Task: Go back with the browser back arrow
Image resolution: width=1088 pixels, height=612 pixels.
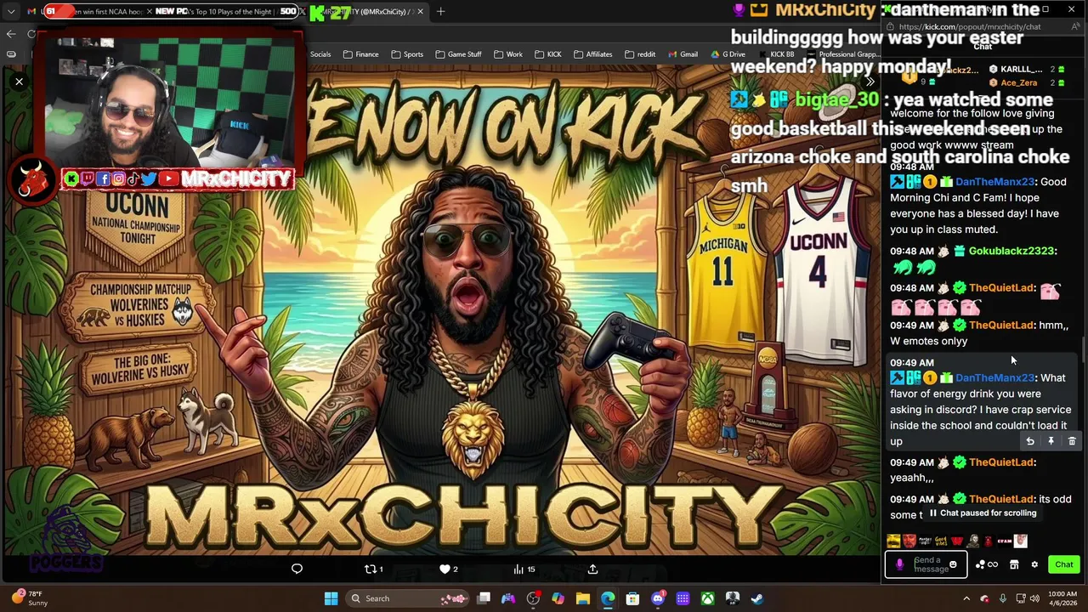Action: tap(11, 34)
